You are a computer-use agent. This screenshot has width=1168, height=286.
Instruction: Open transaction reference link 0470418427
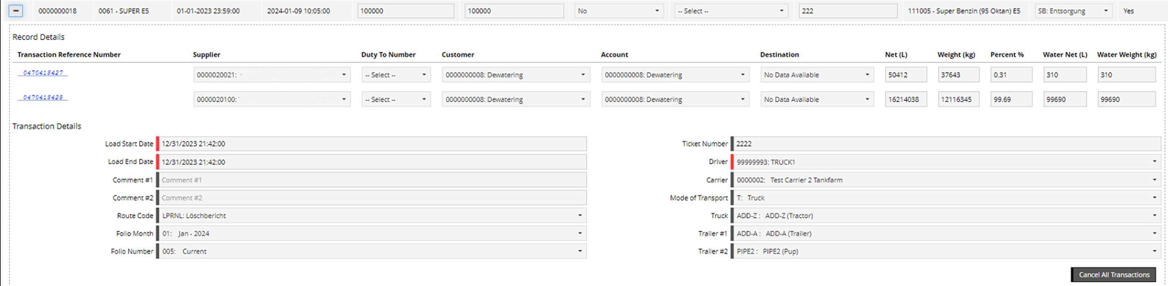click(43, 73)
